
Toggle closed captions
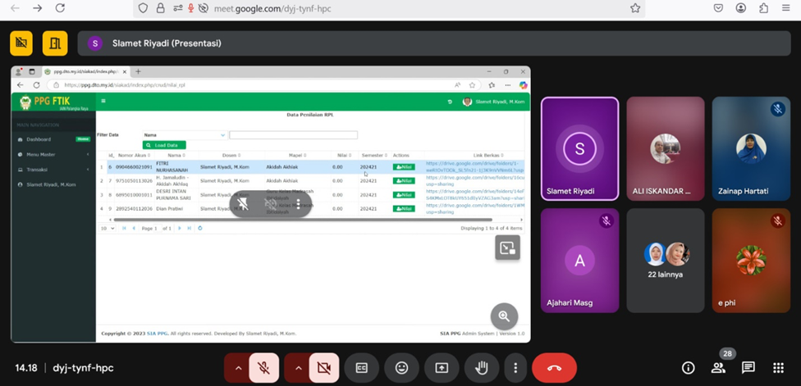(x=361, y=368)
